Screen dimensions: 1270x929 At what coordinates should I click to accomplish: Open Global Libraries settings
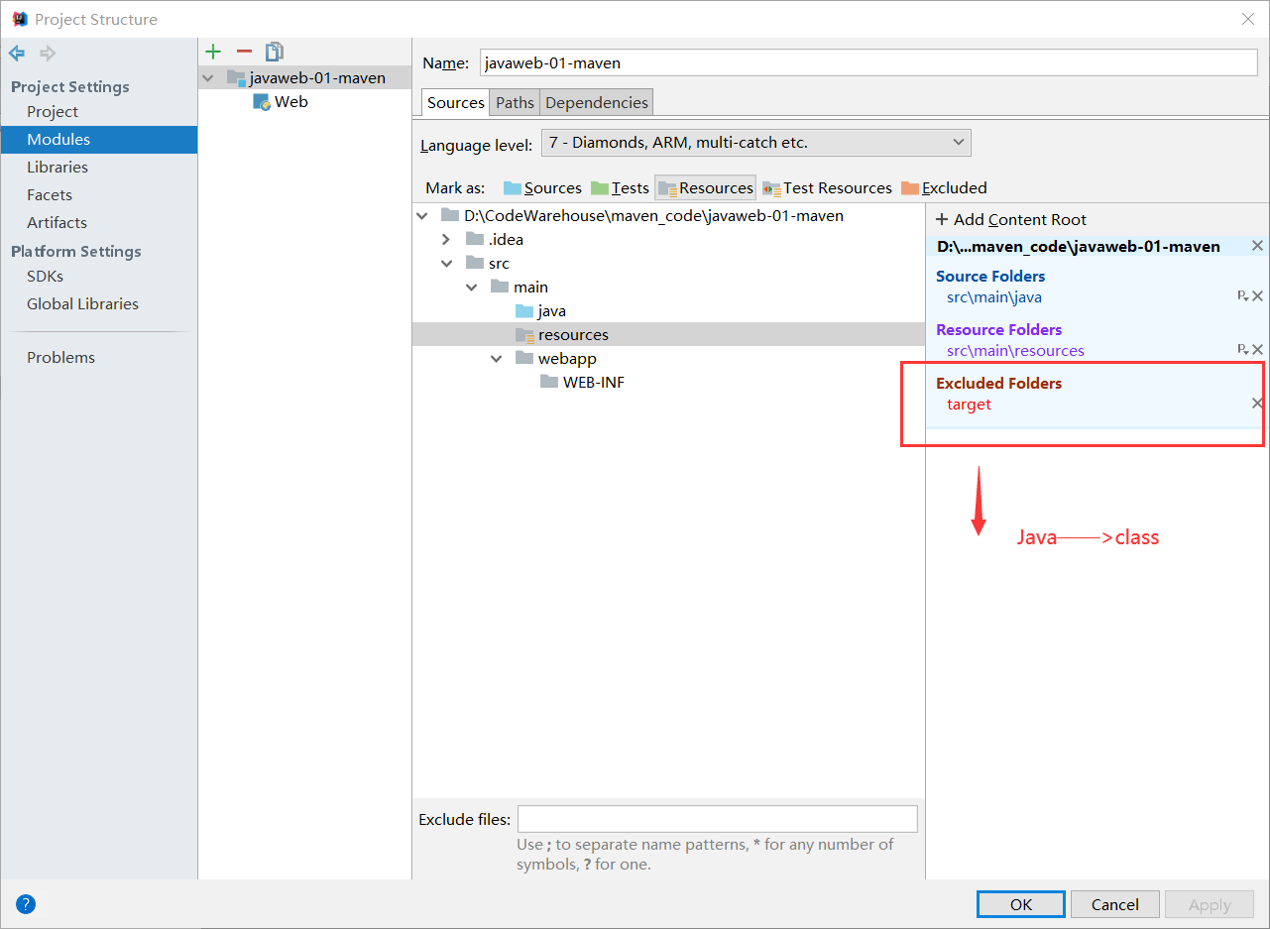point(82,304)
